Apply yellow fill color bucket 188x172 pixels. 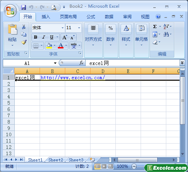point(49,46)
